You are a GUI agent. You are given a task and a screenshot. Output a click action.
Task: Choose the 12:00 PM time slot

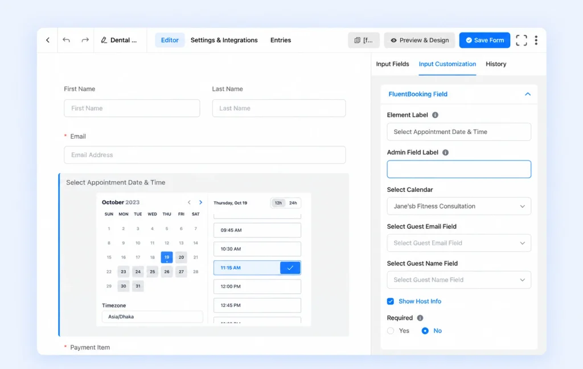pos(257,286)
